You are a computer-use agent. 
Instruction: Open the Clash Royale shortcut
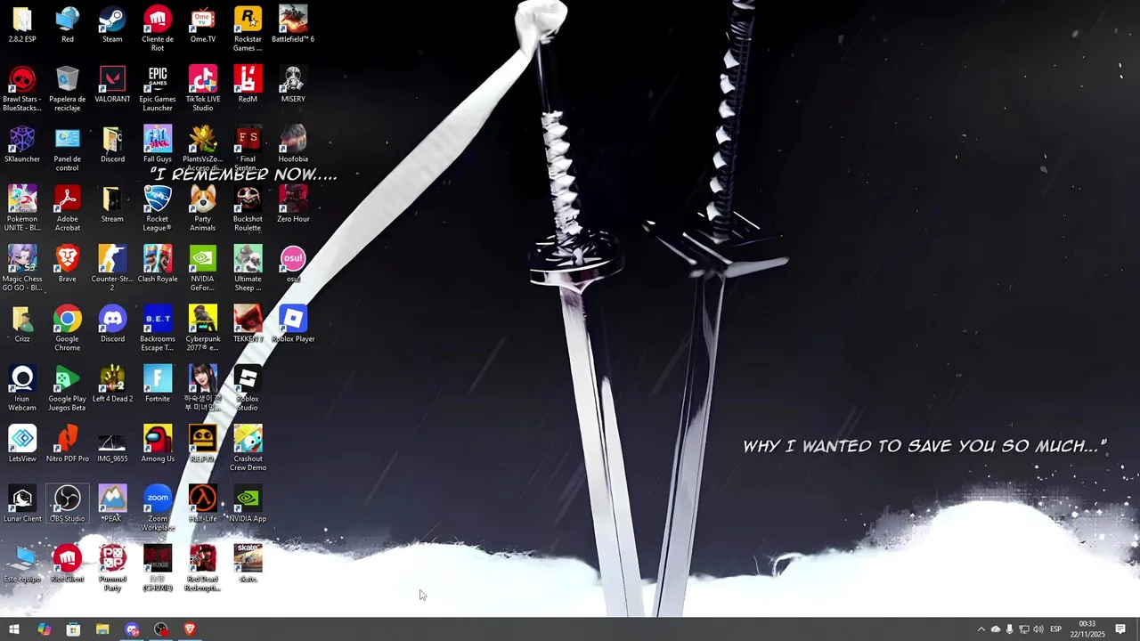158,264
